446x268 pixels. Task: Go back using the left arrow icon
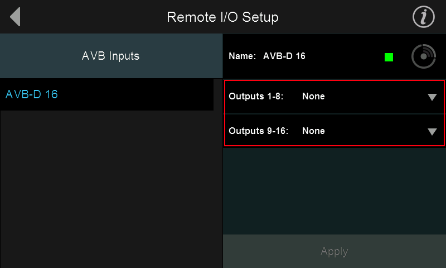16,17
